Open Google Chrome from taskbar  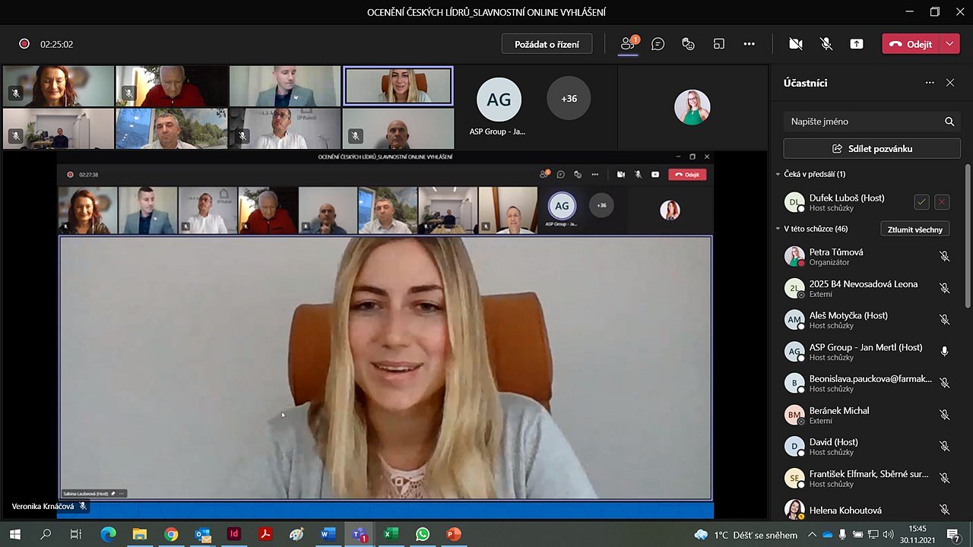(x=171, y=534)
